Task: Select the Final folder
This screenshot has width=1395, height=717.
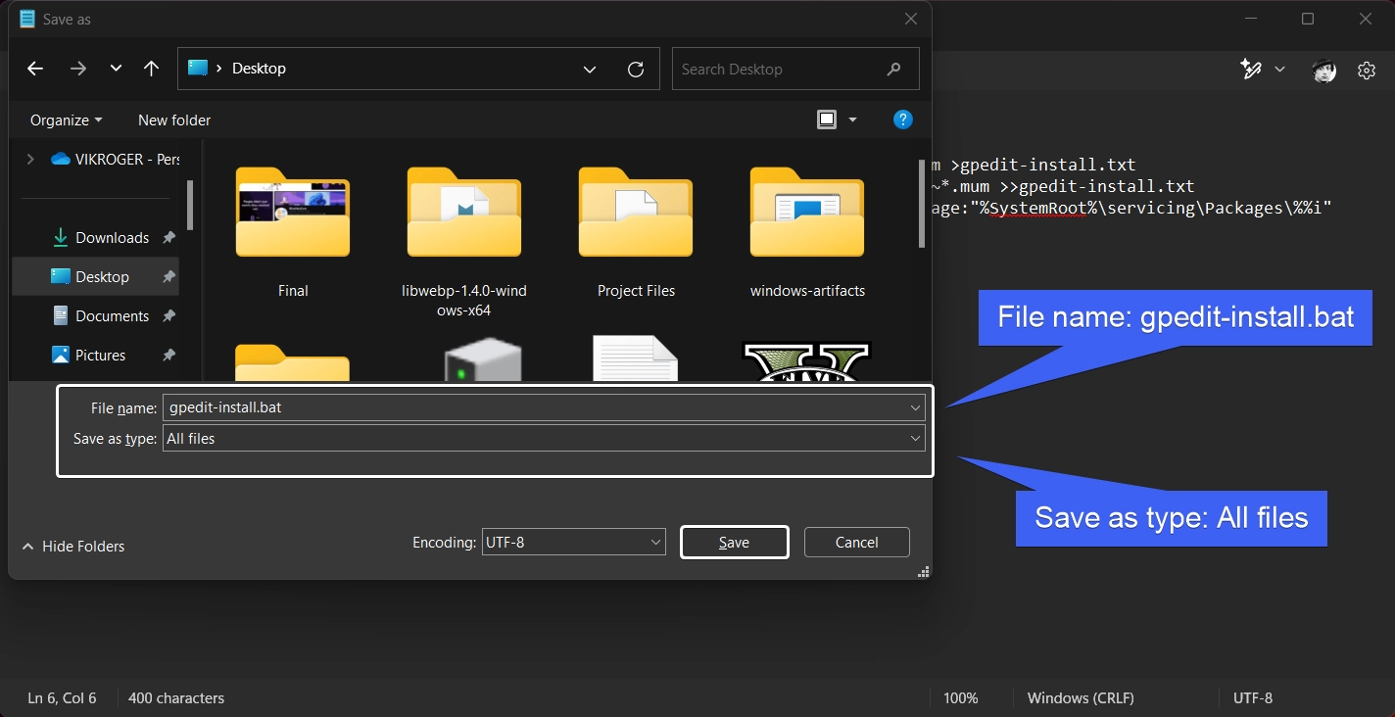Action: click(293, 233)
